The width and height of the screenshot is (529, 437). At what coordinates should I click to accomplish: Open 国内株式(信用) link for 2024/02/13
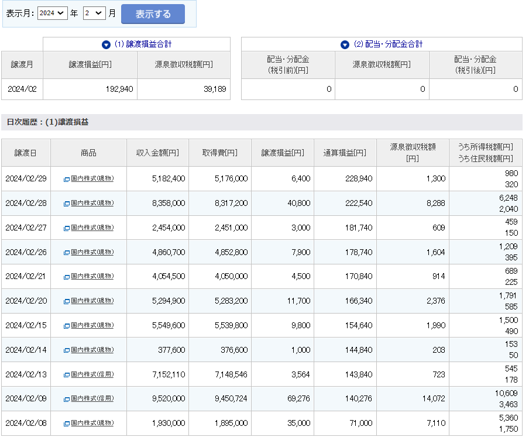(92, 374)
